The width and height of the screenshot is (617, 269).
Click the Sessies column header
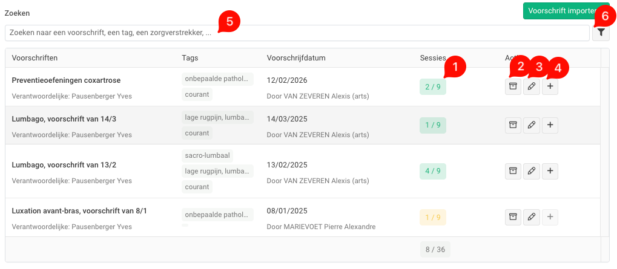(x=433, y=58)
